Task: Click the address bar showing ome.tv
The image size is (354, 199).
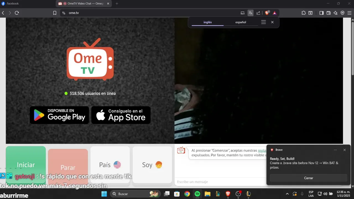Action: pos(149,13)
